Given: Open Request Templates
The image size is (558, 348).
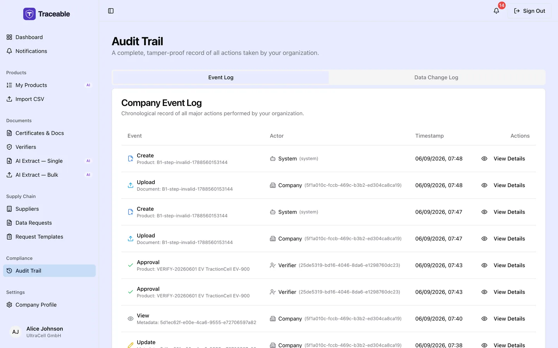Looking at the screenshot, I should click(49, 237).
